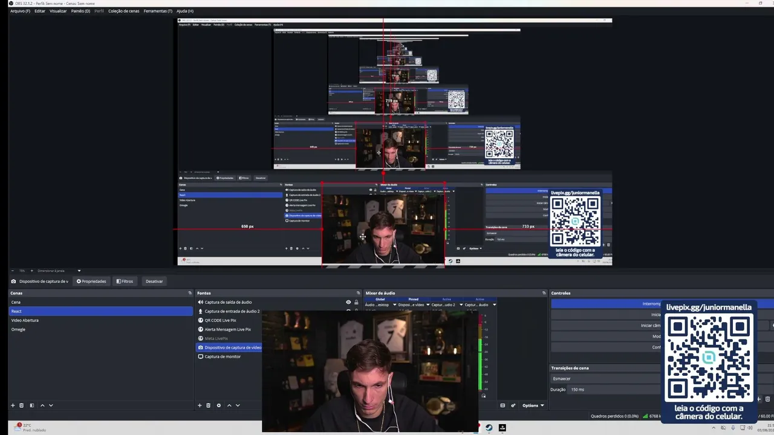This screenshot has width=774, height=435.
Task: Open the Ajuda menu
Action: pos(185,11)
